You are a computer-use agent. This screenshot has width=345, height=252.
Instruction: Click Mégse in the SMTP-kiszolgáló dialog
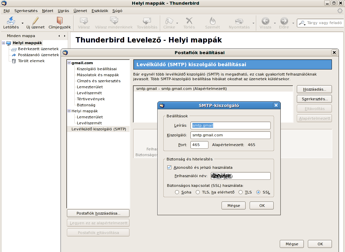click(x=233, y=206)
